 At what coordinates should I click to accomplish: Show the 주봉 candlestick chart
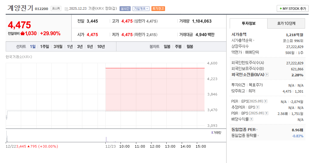tap(178, 46)
